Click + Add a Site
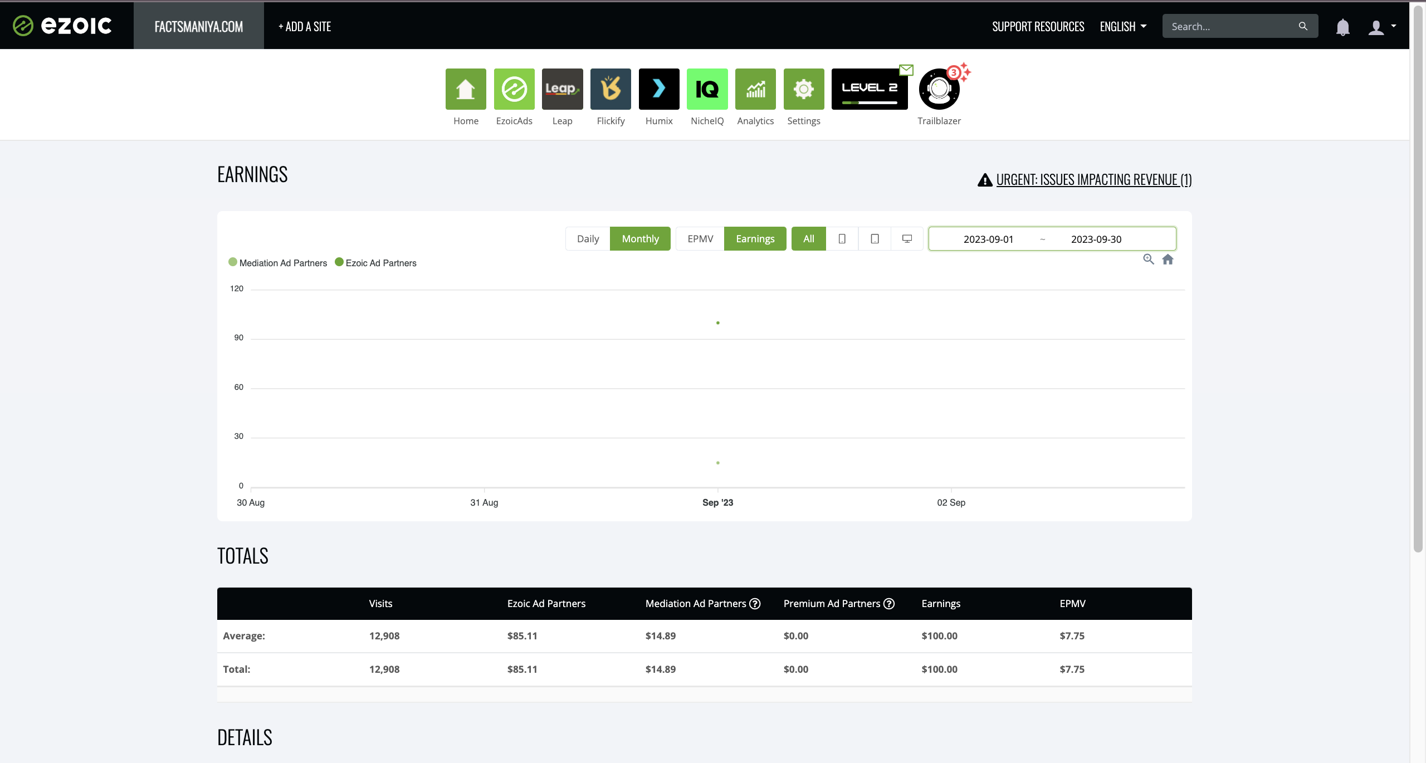 click(x=305, y=26)
